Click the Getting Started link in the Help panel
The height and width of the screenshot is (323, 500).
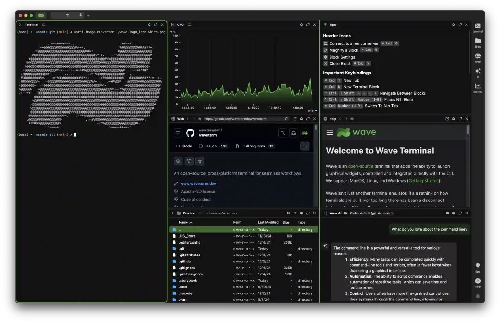point(424,181)
